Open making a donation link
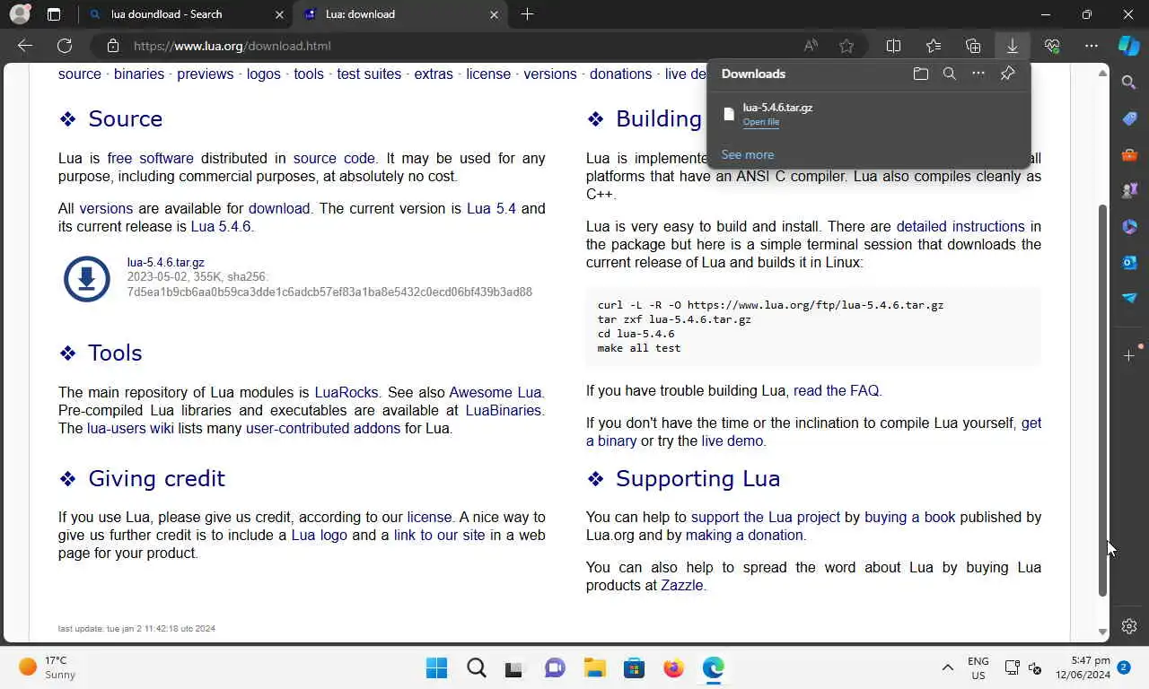The width and height of the screenshot is (1149, 689). coord(744,535)
